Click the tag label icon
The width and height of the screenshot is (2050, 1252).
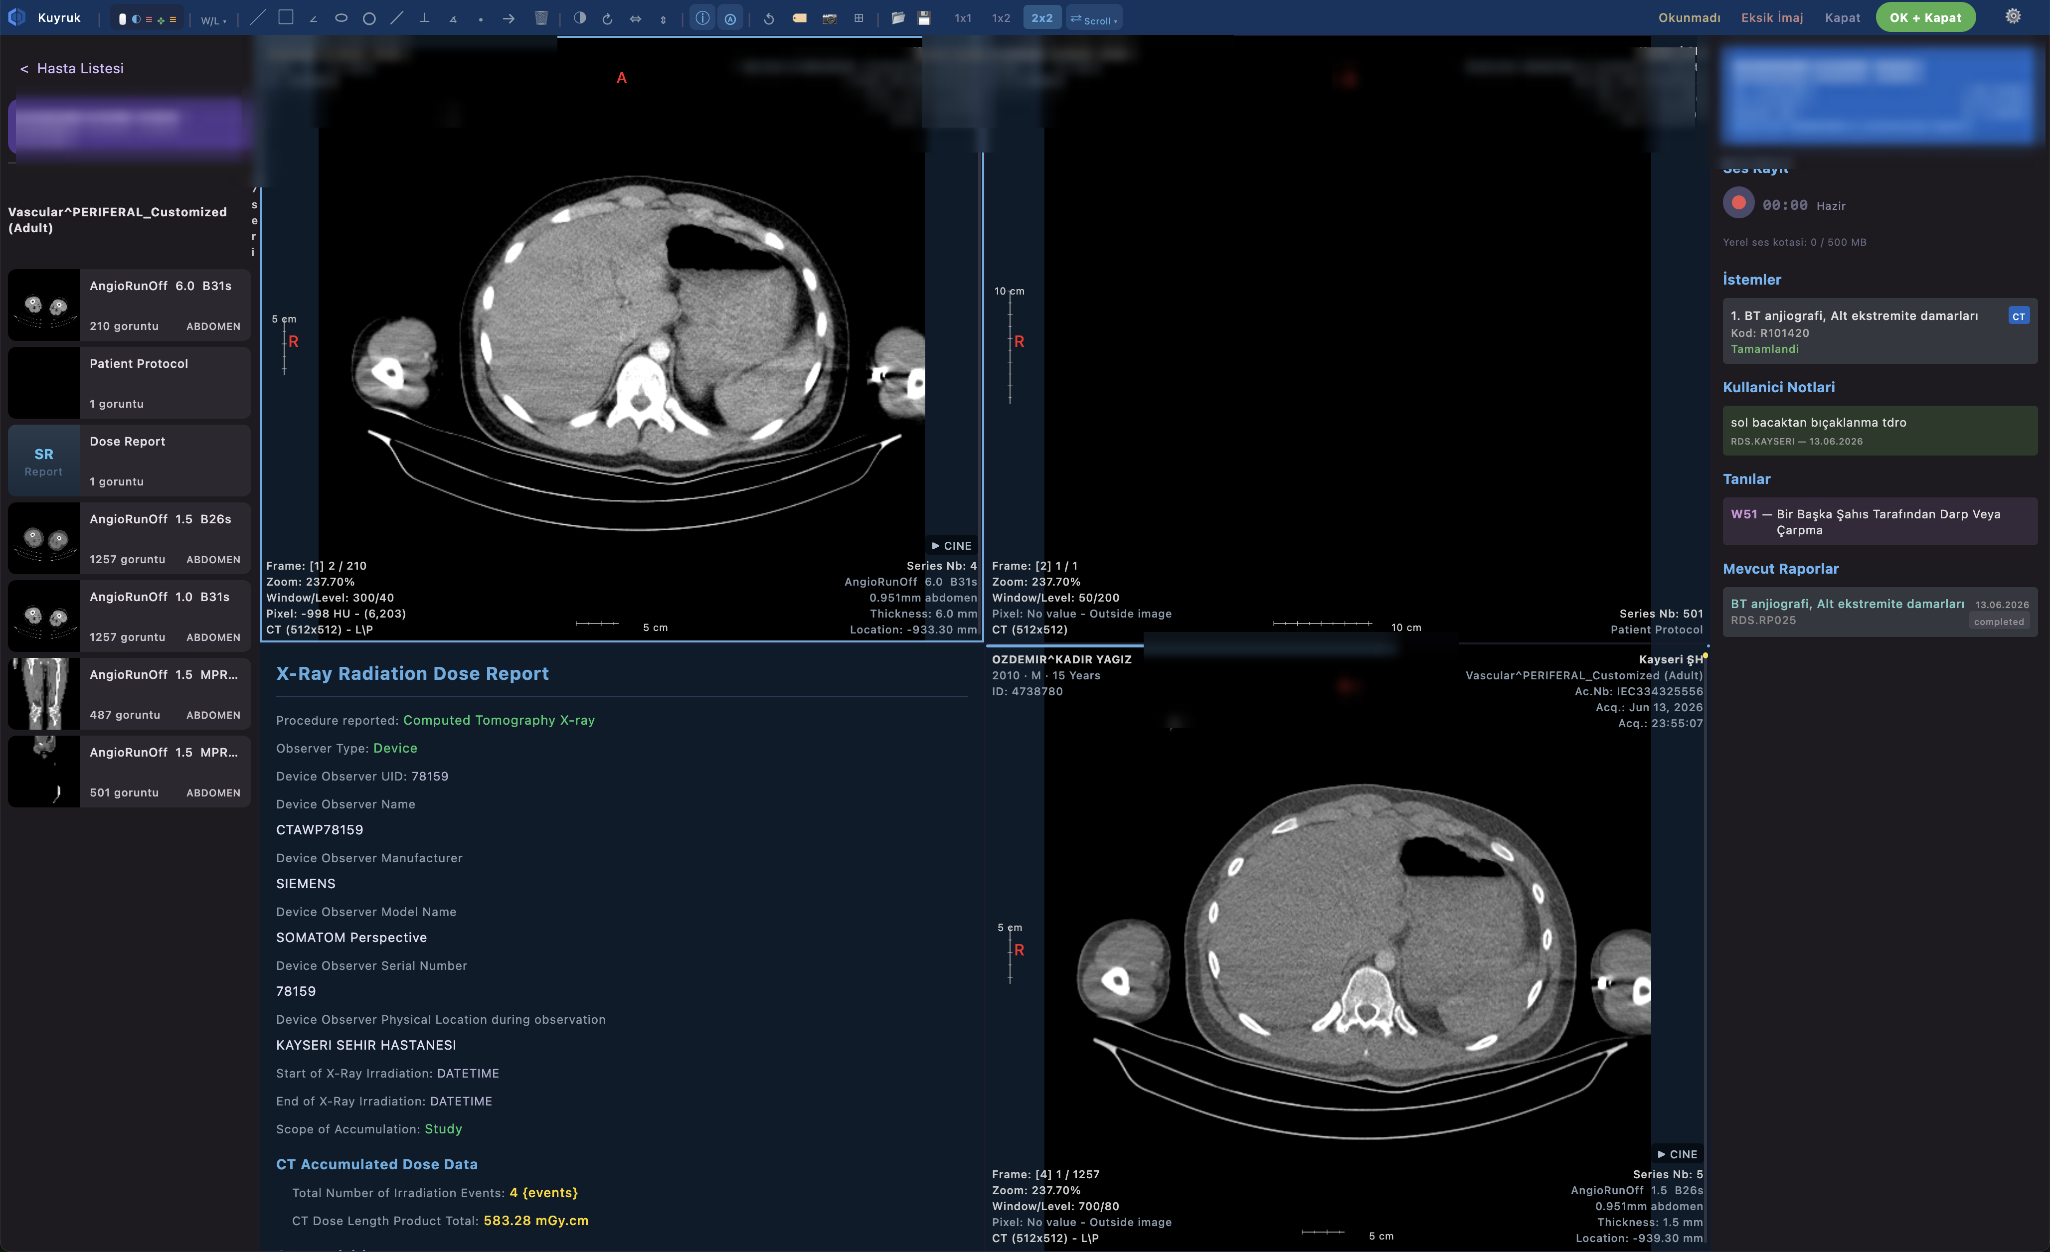point(800,17)
